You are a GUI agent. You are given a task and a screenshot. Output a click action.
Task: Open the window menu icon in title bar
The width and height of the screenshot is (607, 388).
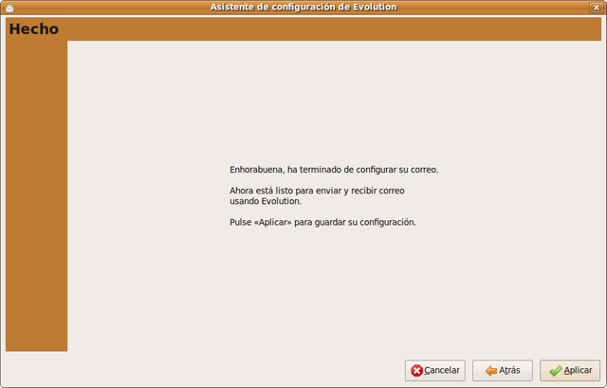click(9, 7)
